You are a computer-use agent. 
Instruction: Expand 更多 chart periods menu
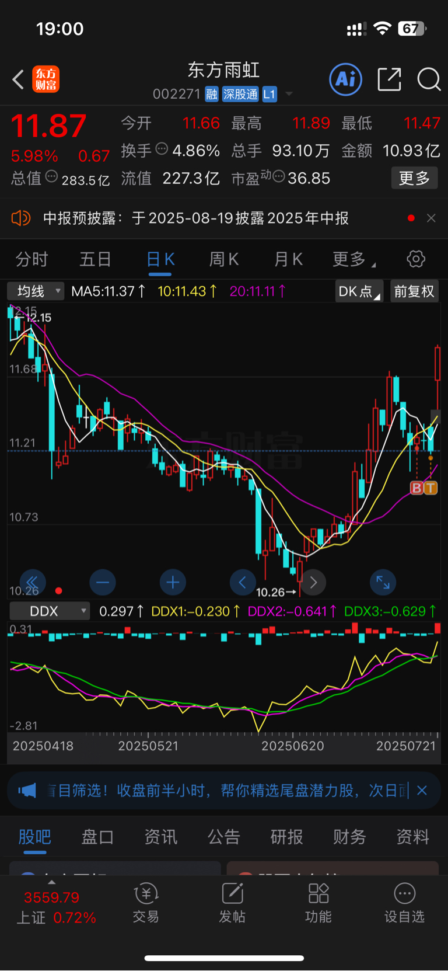pyautogui.click(x=354, y=259)
